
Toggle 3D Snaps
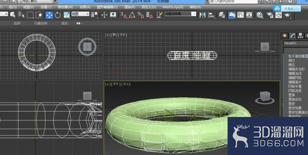123,15
